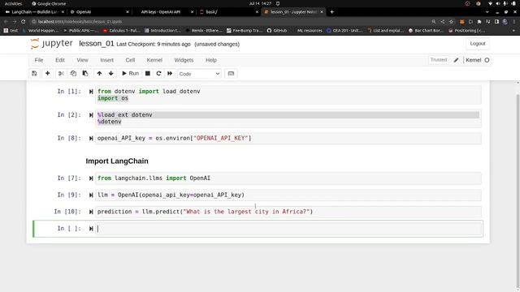This screenshot has width=520, height=292.
Task: Run cell In [8] via its run icon
Action: point(91,139)
